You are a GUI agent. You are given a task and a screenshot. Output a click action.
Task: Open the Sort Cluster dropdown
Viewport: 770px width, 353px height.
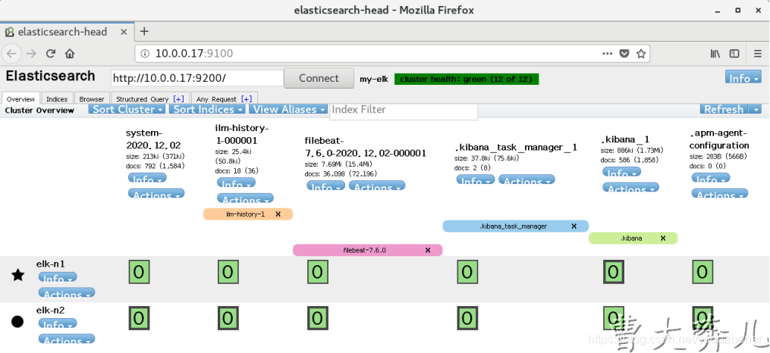coord(127,109)
